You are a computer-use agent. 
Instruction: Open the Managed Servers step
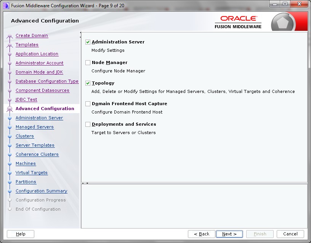pyautogui.click(x=35, y=127)
